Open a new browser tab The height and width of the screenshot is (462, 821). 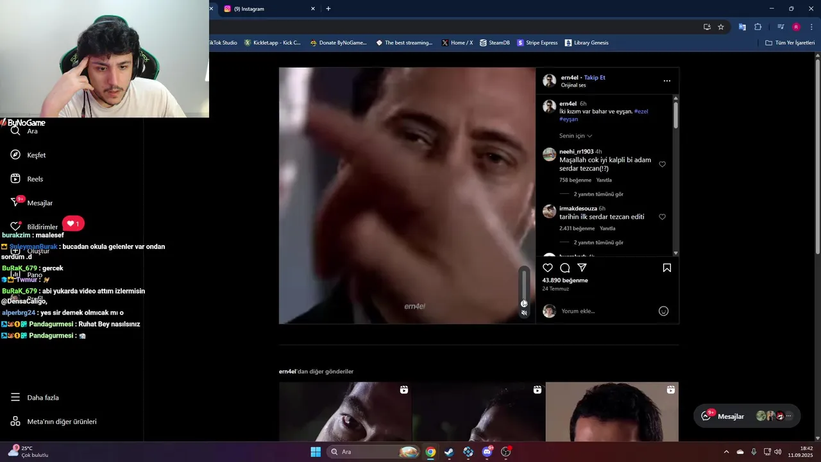tap(328, 9)
